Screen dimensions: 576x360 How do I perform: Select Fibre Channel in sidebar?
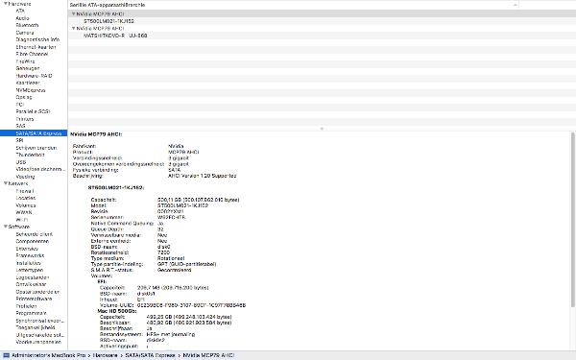[32, 54]
